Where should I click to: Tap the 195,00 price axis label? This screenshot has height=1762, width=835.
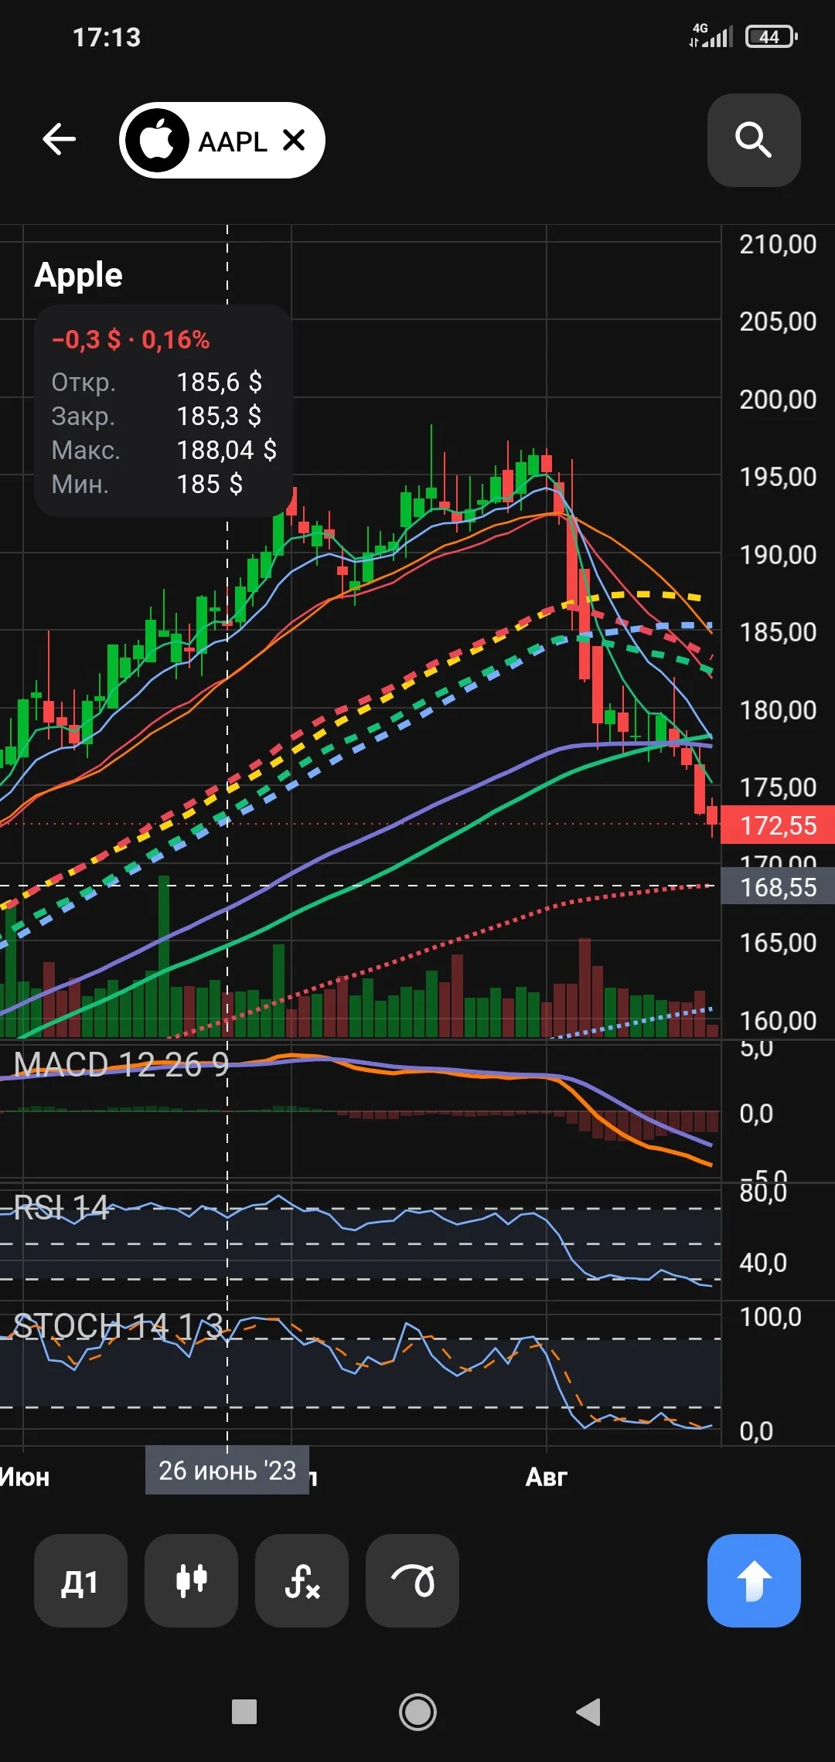pos(778,477)
